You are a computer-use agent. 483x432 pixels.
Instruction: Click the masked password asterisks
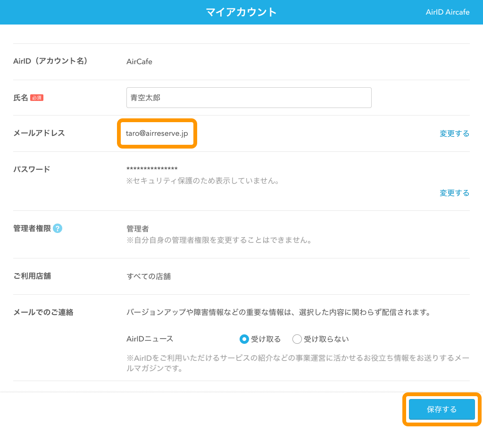click(152, 169)
